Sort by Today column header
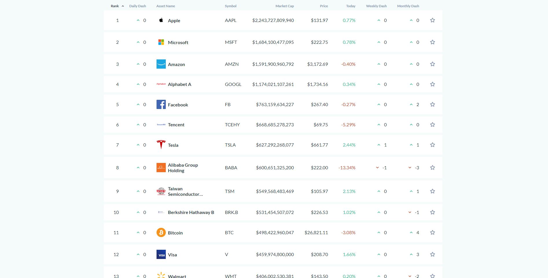 click(x=351, y=6)
